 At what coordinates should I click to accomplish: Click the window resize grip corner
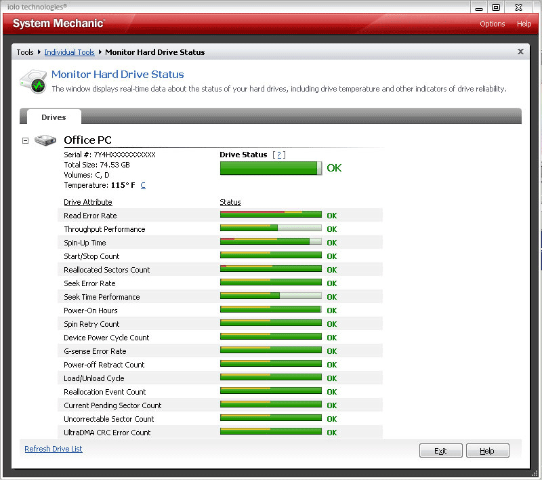535,473
